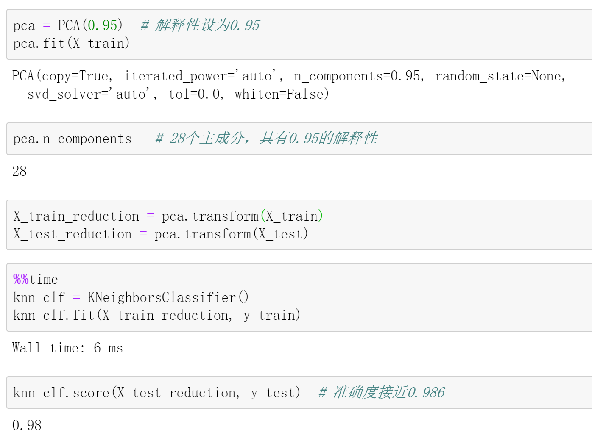Click n_components=0.95 in the PCA output
This screenshot has width=592, height=438.
click(x=358, y=76)
